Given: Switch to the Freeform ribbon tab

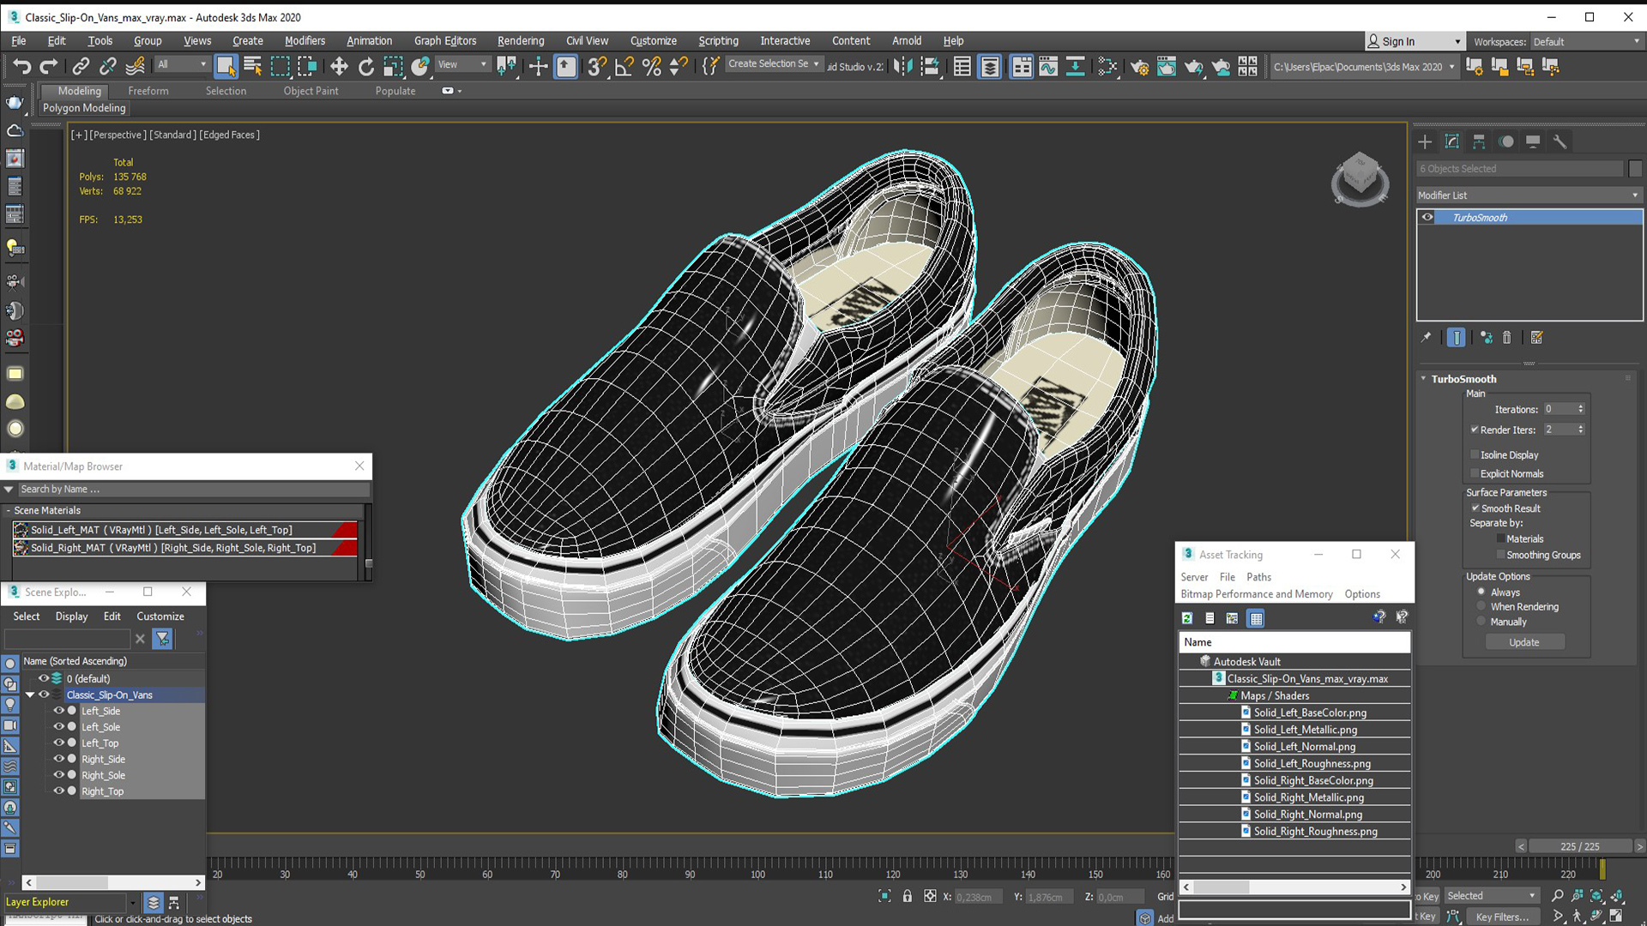Looking at the screenshot, I should (x=148, y=91).
